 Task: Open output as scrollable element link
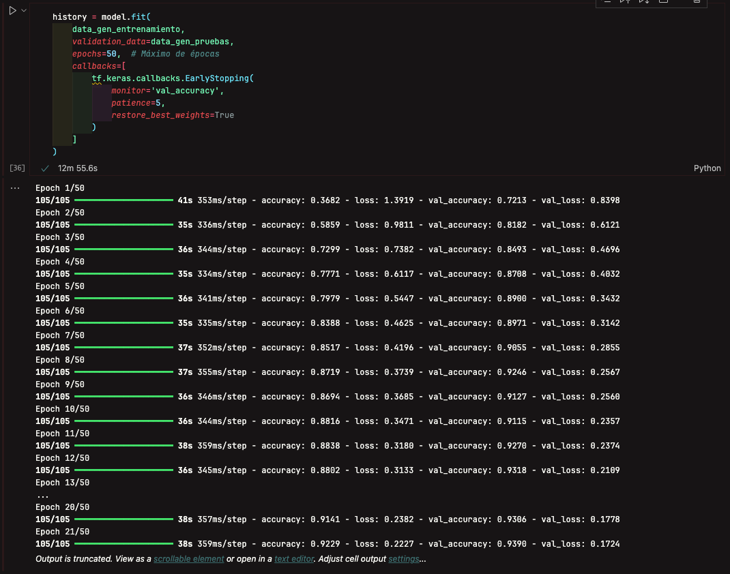pos(188,558)
